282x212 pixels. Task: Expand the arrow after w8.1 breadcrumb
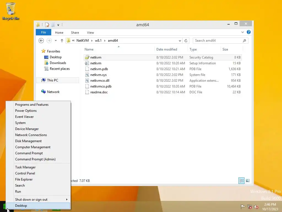(x=105, y=41)
